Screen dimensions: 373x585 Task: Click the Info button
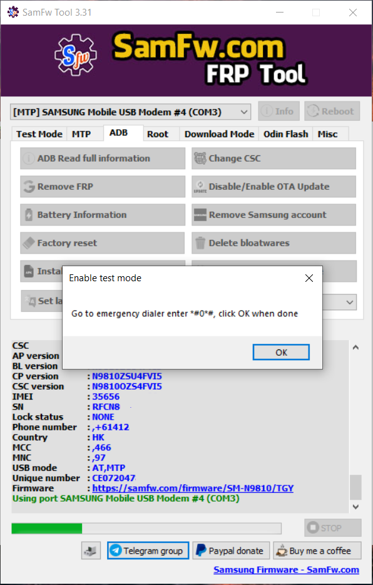point(278,111)
